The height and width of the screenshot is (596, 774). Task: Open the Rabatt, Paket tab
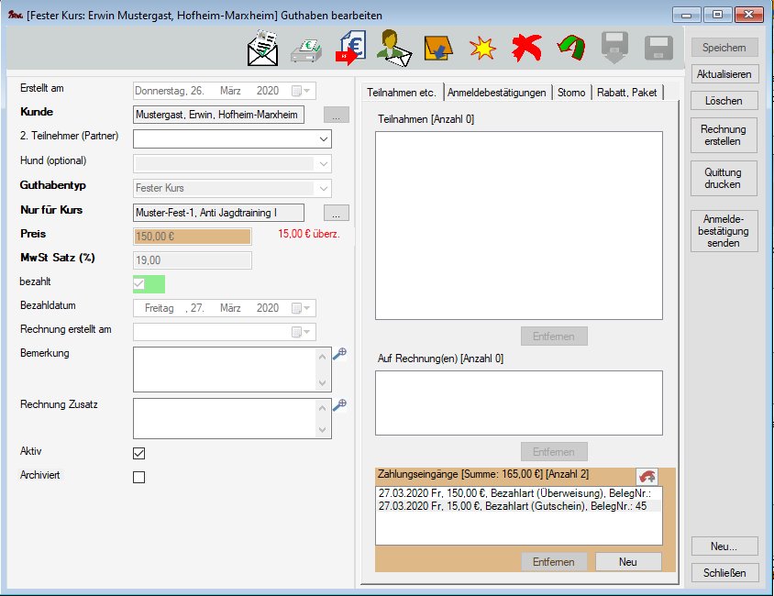[627, 93]
